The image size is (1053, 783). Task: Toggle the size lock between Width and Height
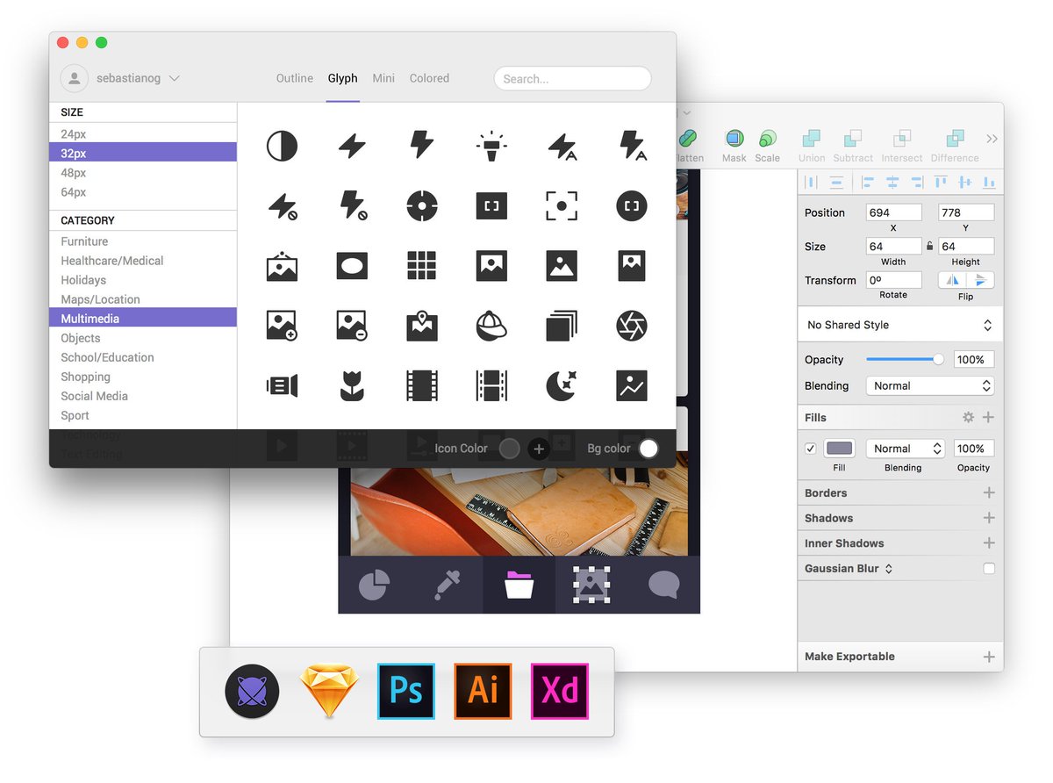930,247
